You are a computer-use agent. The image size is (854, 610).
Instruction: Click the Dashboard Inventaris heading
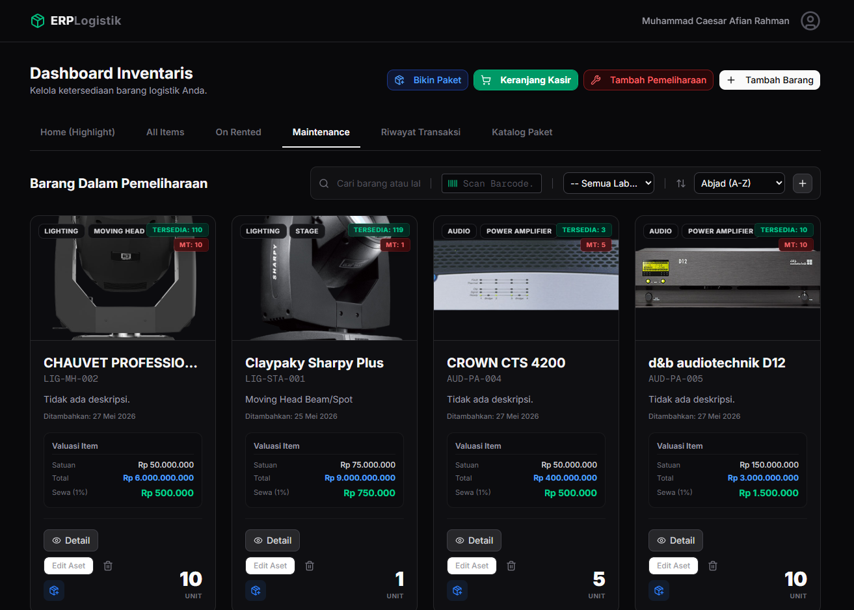111,73
